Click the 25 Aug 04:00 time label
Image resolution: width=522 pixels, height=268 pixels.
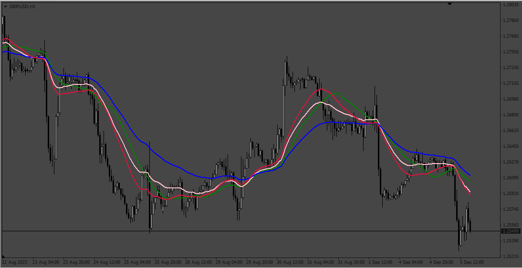137,262
